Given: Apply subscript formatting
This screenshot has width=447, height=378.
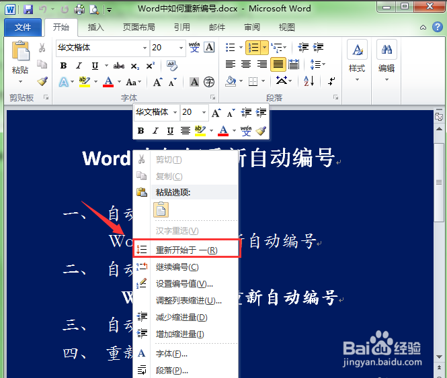Looking at the screenshot, I should 135,66.
